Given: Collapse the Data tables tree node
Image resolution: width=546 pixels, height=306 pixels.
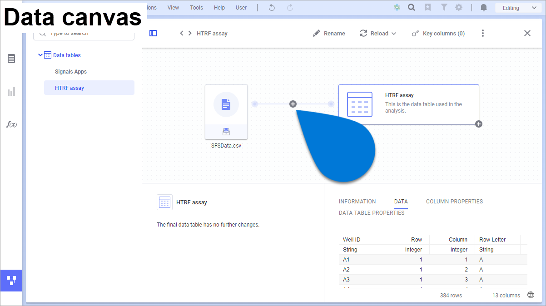Looking at the screenshot, I should (x=40, y=55).
